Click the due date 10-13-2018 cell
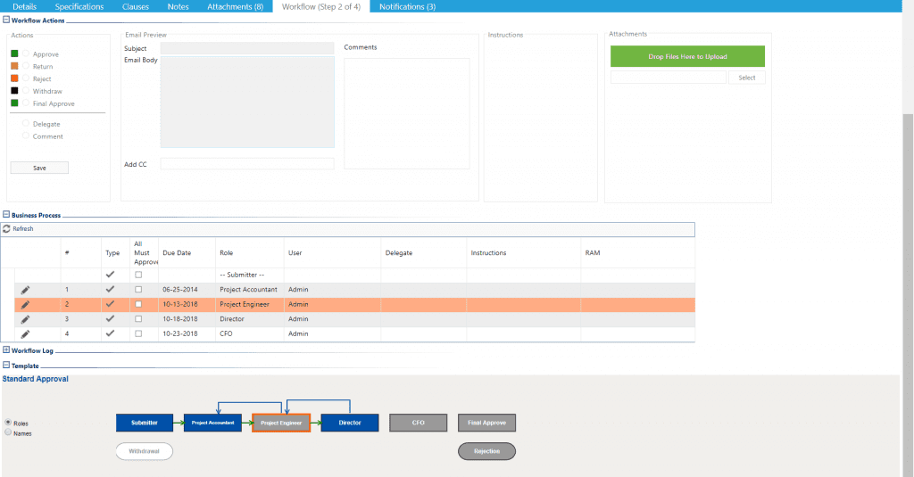 pyautogui.click(x=180, y=304)
